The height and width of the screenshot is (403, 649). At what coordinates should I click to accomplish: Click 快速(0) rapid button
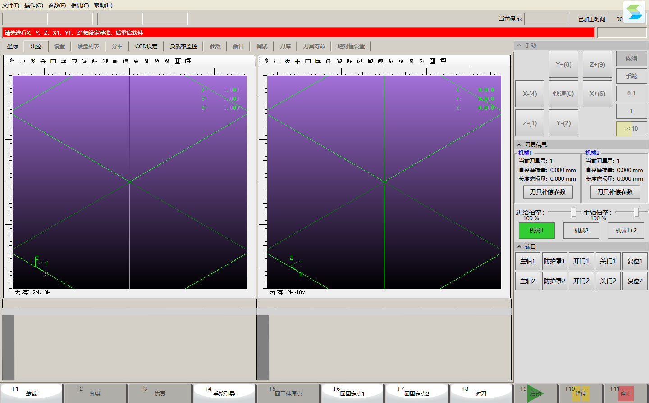click(563, 94)
